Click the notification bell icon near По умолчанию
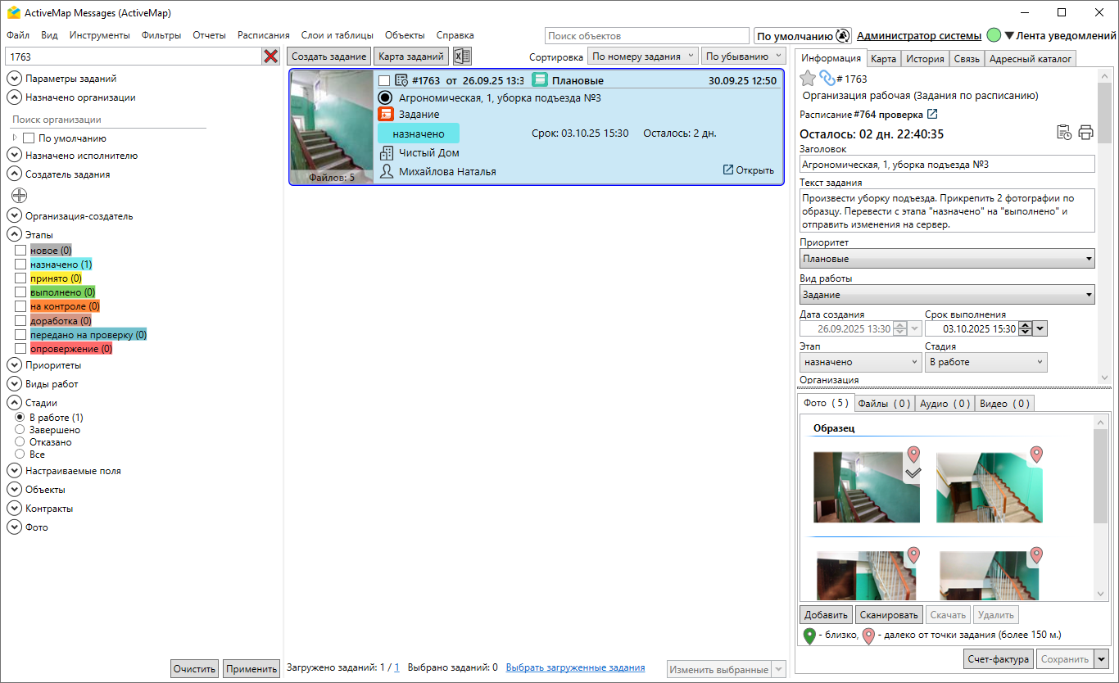 pos(843,36)
